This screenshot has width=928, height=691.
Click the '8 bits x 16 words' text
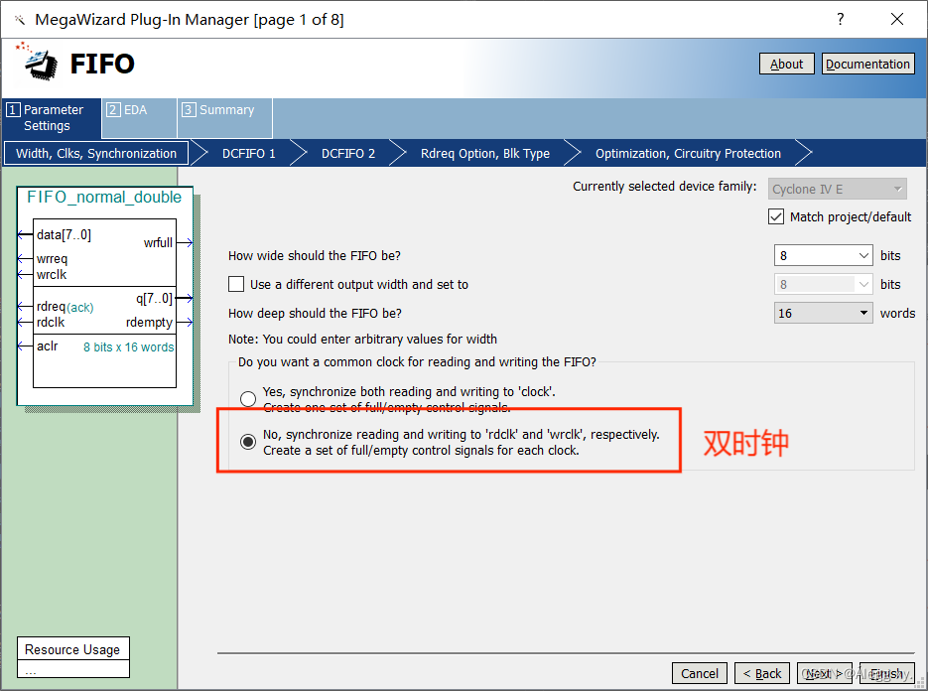click(x=128, y=346)
